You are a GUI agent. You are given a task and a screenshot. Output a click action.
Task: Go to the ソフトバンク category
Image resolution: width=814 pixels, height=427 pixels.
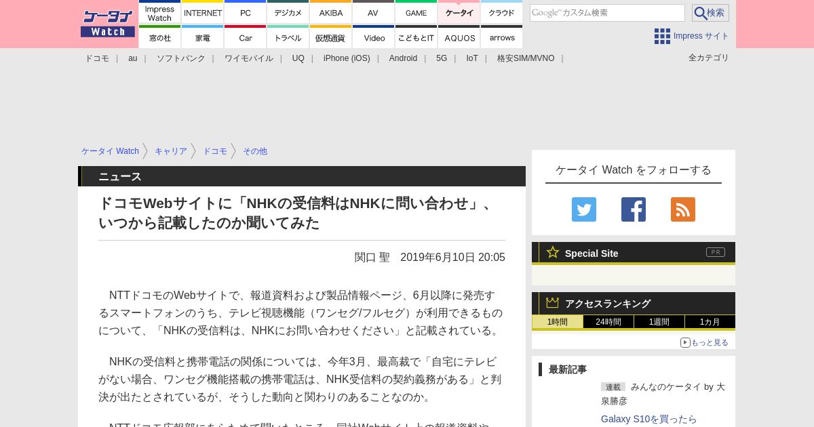coord(181,58)
